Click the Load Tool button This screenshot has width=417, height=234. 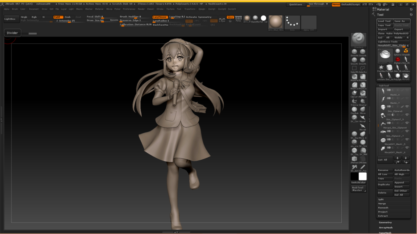point(384,21)
